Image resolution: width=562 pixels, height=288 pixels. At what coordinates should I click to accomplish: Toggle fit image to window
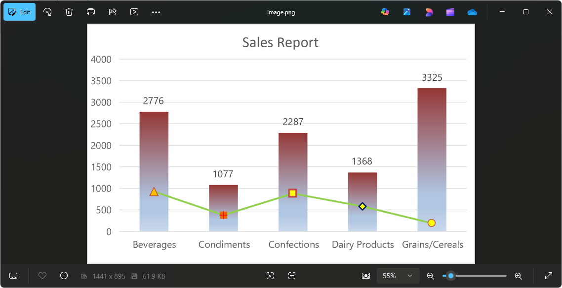point(366,276)
